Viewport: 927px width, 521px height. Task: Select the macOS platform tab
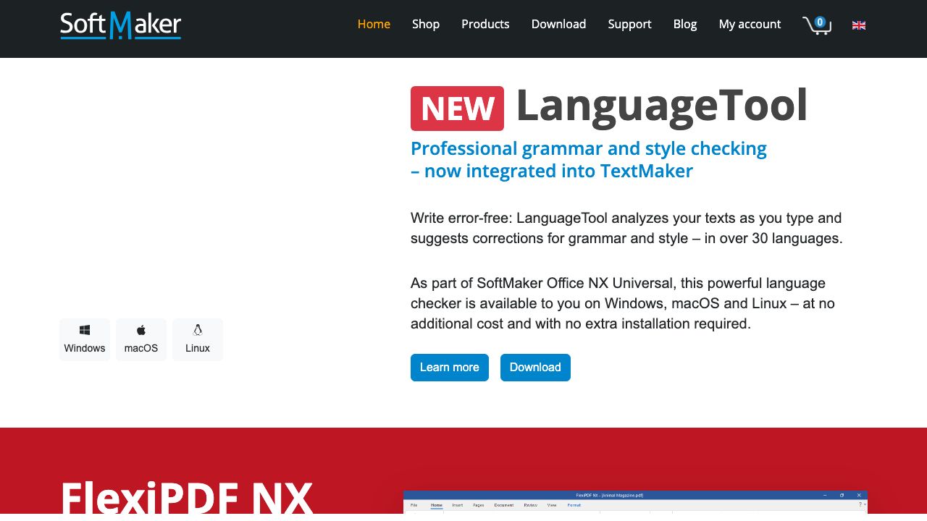click(141, 339)
